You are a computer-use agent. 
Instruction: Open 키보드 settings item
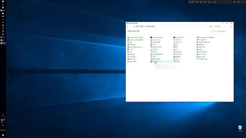176,59
